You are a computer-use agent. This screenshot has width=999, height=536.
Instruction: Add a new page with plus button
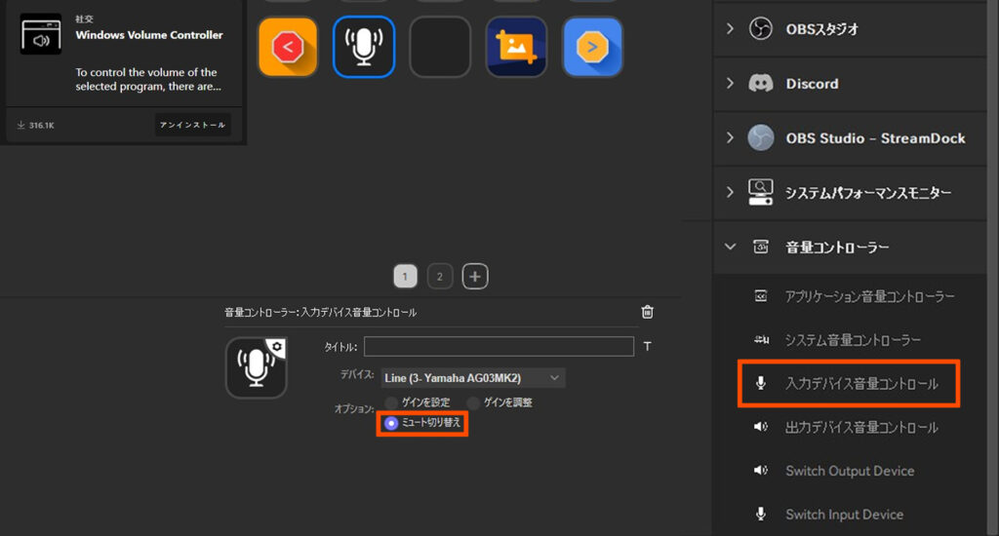click(x=475, y=277)
